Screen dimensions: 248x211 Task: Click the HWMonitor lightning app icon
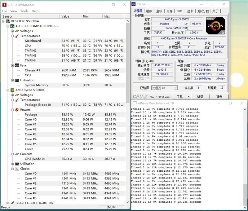(x=4, y=5)
